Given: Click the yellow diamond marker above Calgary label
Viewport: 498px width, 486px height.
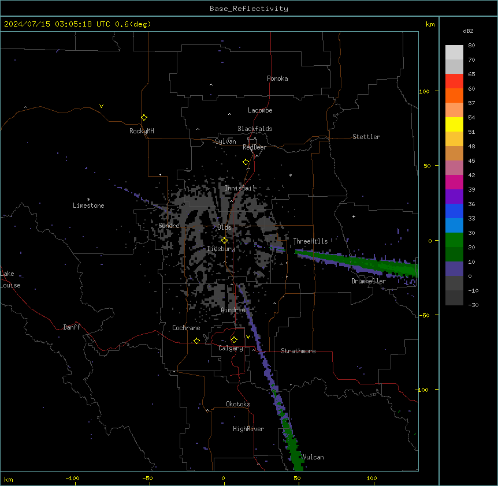Looking at the screenshot, I should click(234, 340).
